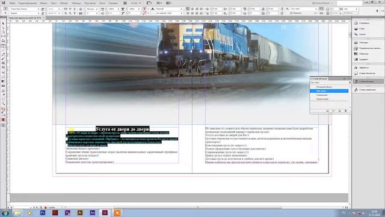
Task: Toggle Align Left paragraph alignment
Action: tap(188, 9)
